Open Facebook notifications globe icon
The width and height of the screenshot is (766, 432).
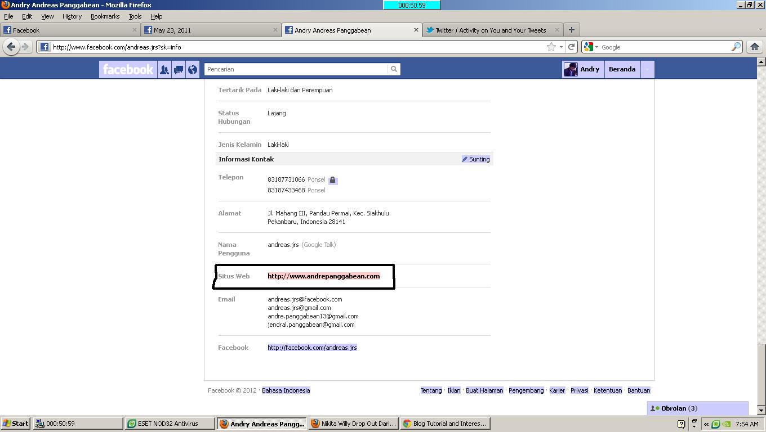pos(193,70)
